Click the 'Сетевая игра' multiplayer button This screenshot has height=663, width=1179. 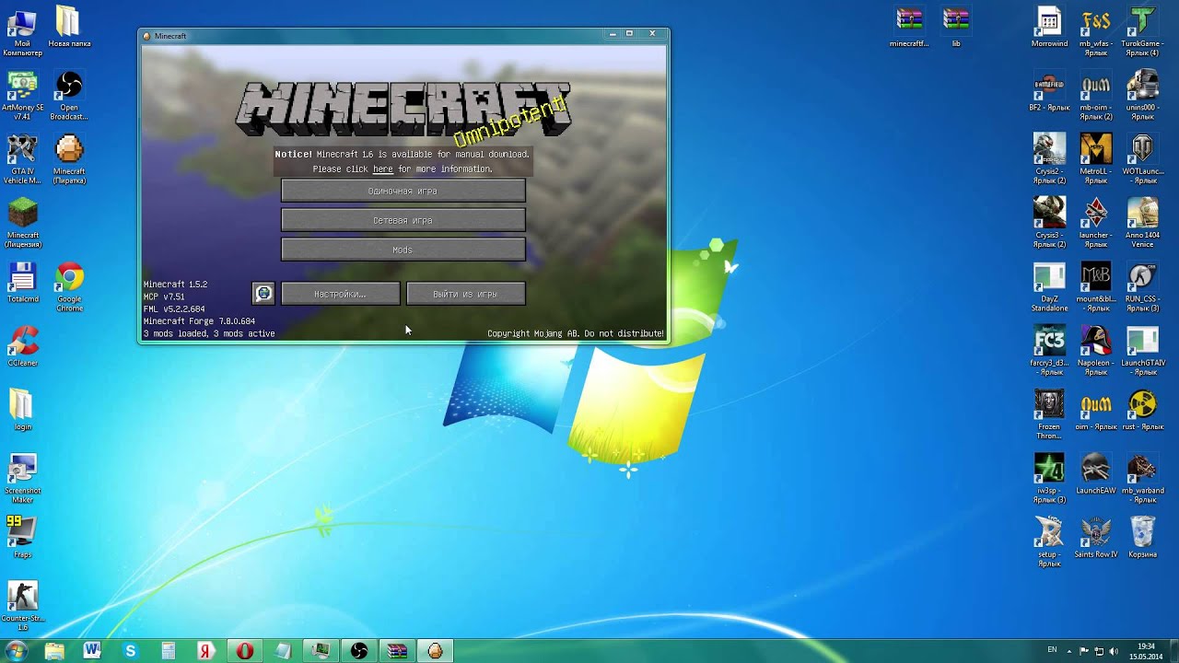pyautogui.click(x=403, y=220)
